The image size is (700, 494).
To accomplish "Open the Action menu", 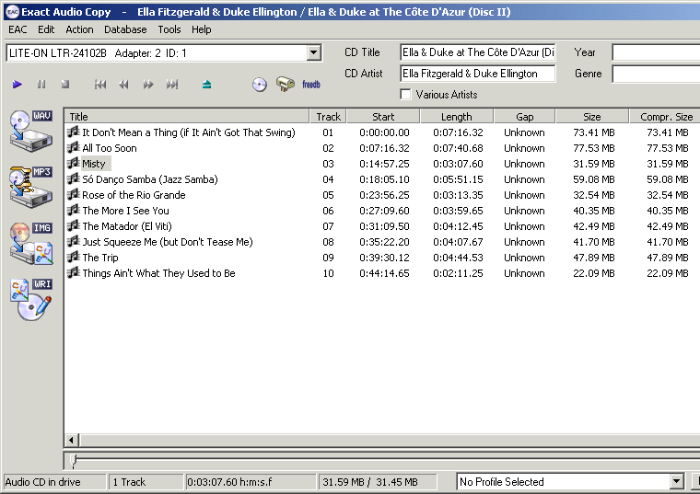I will [x=79, y=29].
